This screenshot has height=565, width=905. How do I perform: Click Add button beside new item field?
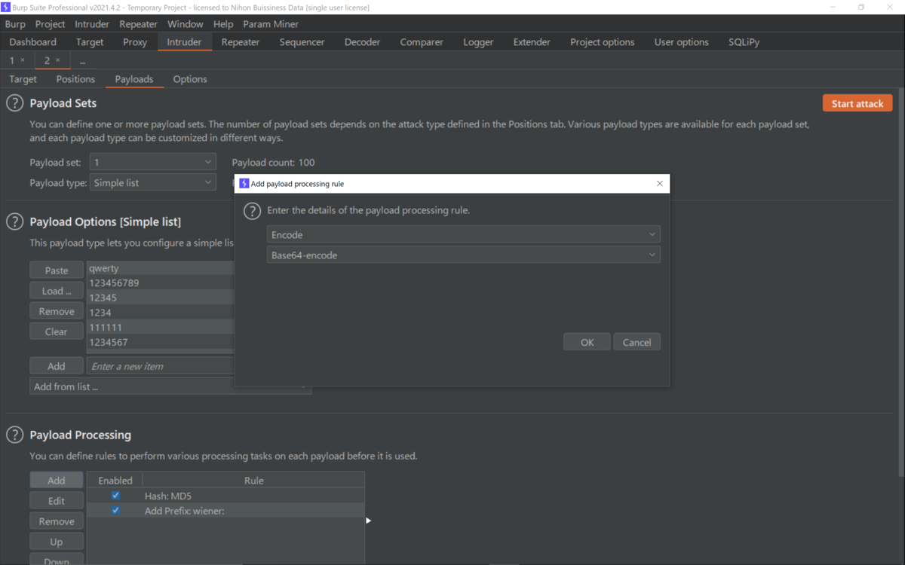57,366
